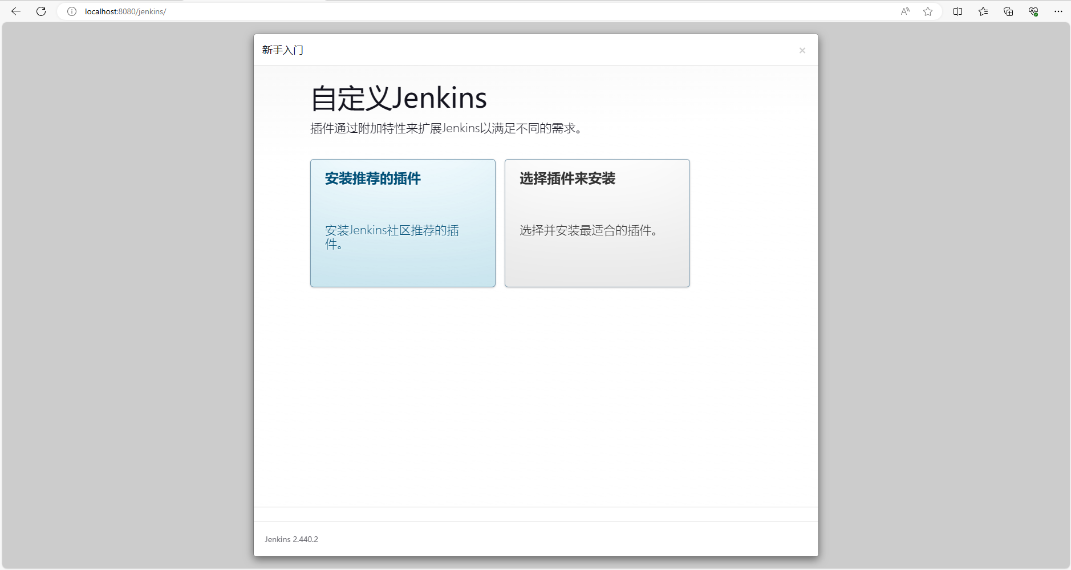Open the Read aloud icon in address bar

click(x=905, y=11)
